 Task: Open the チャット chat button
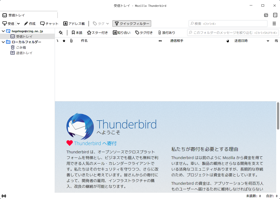click(49, 24)
